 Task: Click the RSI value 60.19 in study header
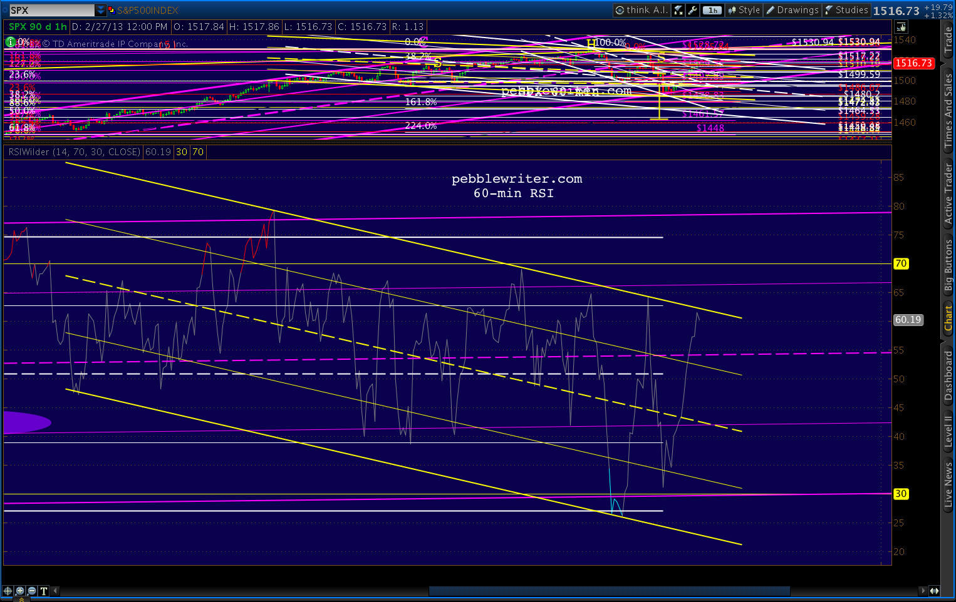point(158,152)
